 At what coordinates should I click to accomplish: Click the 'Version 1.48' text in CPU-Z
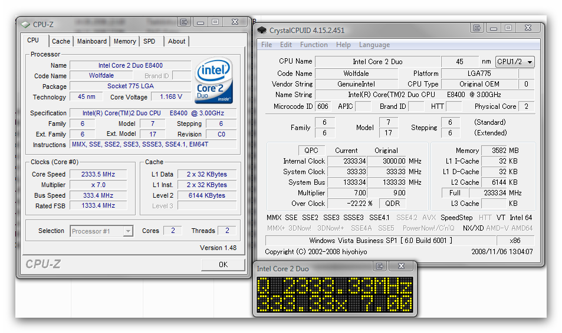click(x=218, y=248)
